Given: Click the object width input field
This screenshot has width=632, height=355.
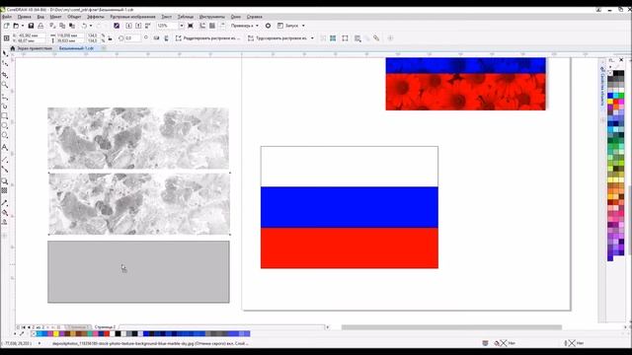Looking at the screenshot, I should pyautogui.click(x=70, y=35).
